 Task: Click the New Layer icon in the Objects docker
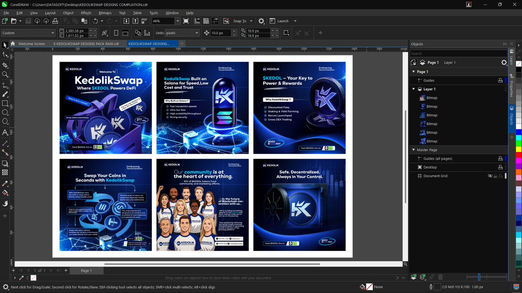point(413,277)
